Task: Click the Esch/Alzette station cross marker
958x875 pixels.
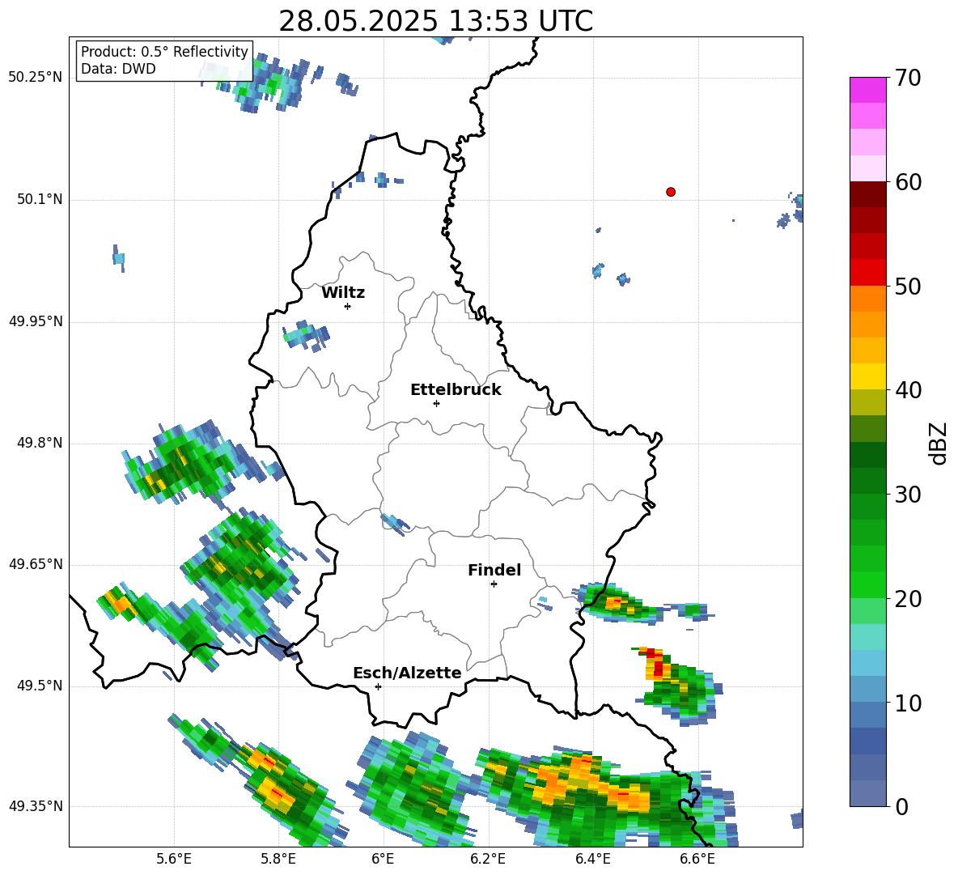Action: [x=378, y=686]
